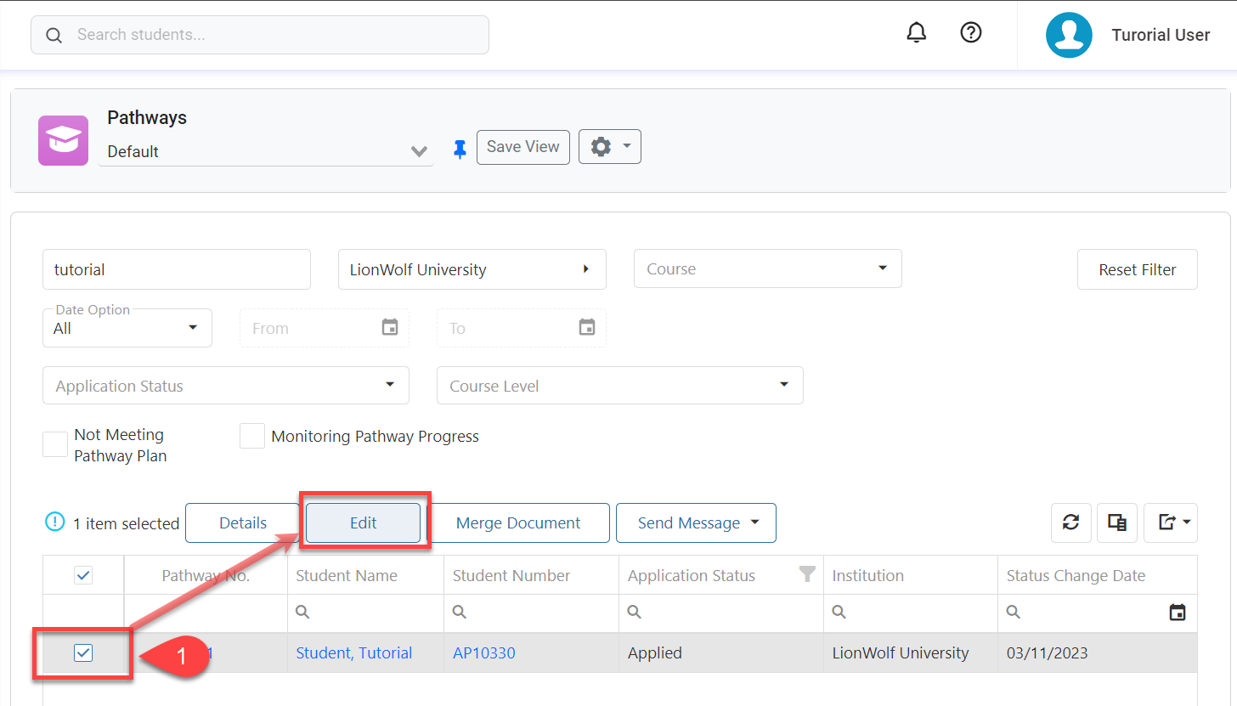Click the notification bell icon
Screen dimensions: 1237x706
pos(916,33)
